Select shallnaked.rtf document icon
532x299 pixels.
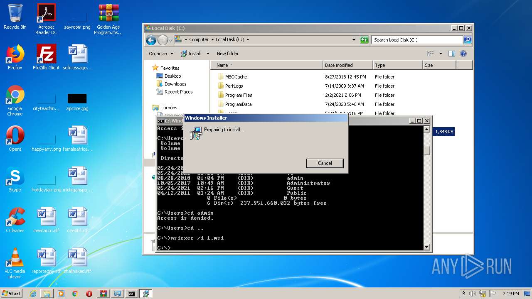[77, 261]
